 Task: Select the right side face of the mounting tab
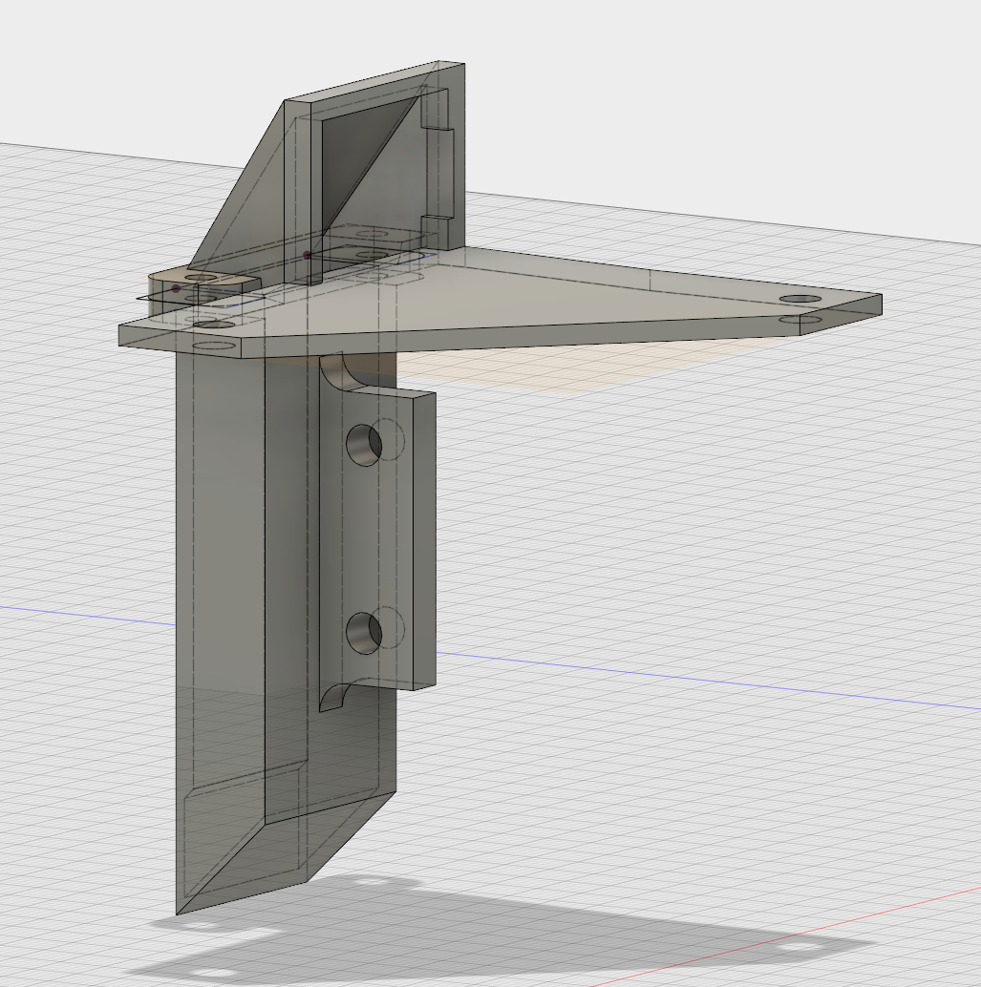point(425,541)
